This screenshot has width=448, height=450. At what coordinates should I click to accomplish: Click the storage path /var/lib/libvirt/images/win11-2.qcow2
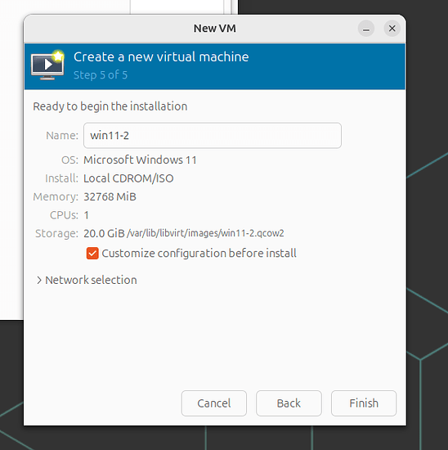[x=205, y=233]
